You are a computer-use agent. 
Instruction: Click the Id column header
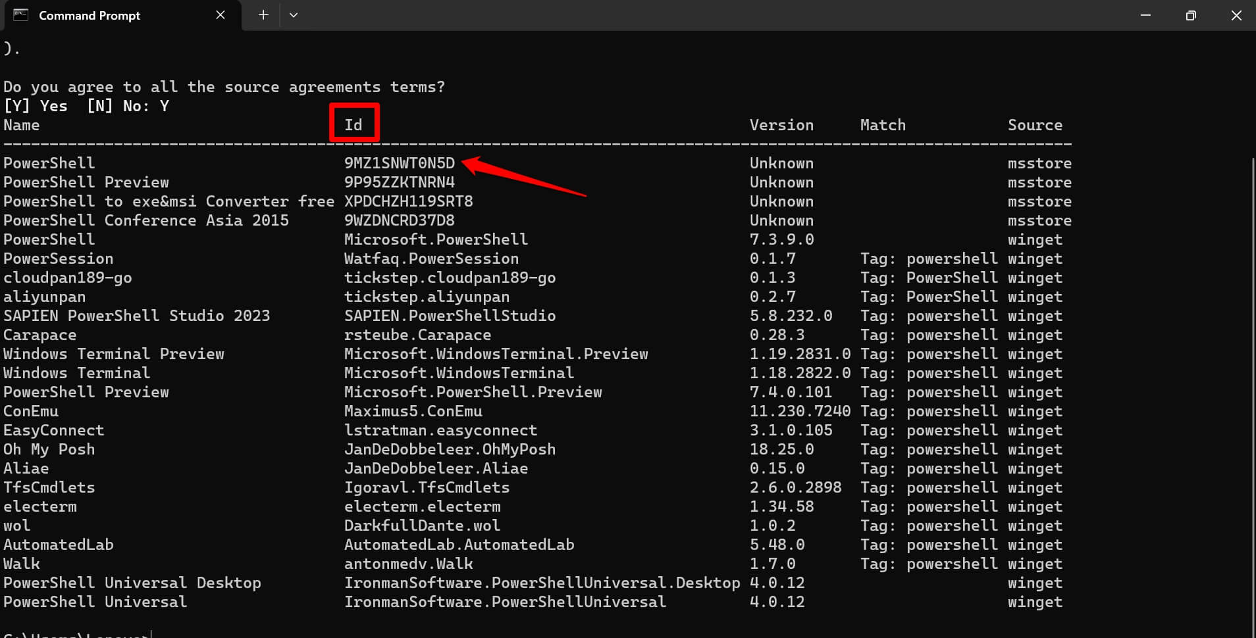pyautogui.click(x=353, y=125)
